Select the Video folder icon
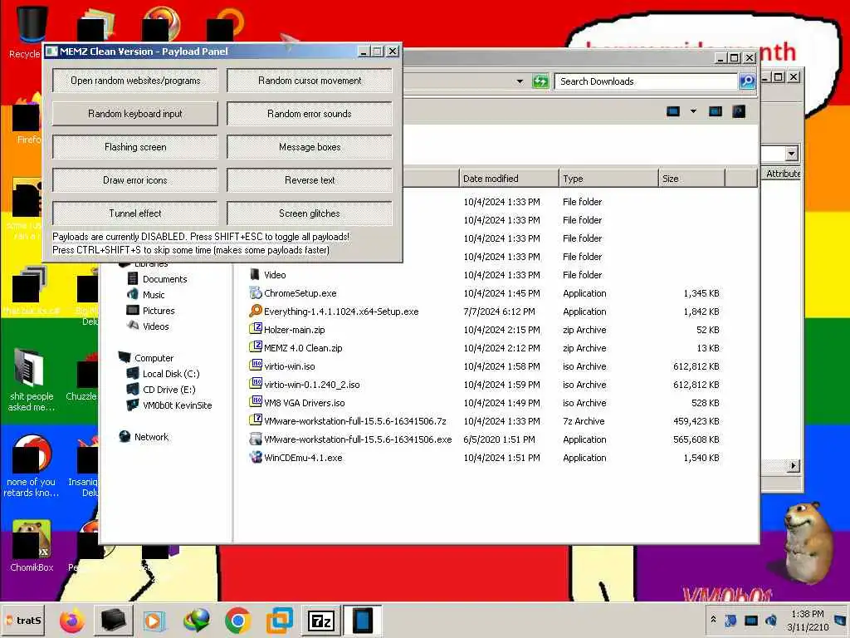This screenshot has width=850, height=638. [x=255, y=274]
